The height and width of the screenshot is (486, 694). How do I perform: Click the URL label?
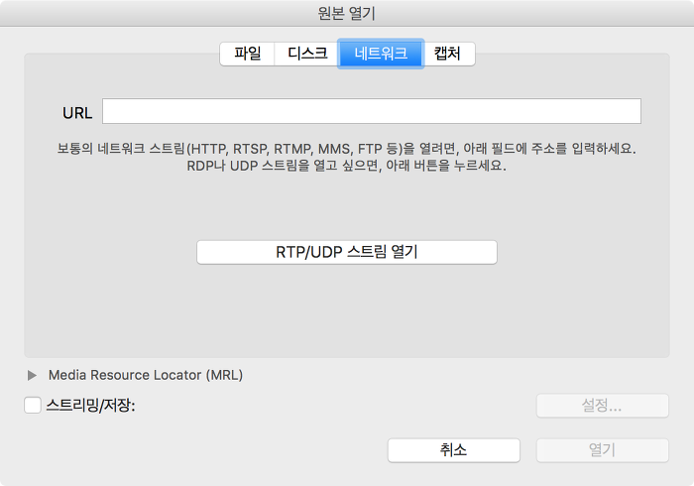(x=77, y=113)
